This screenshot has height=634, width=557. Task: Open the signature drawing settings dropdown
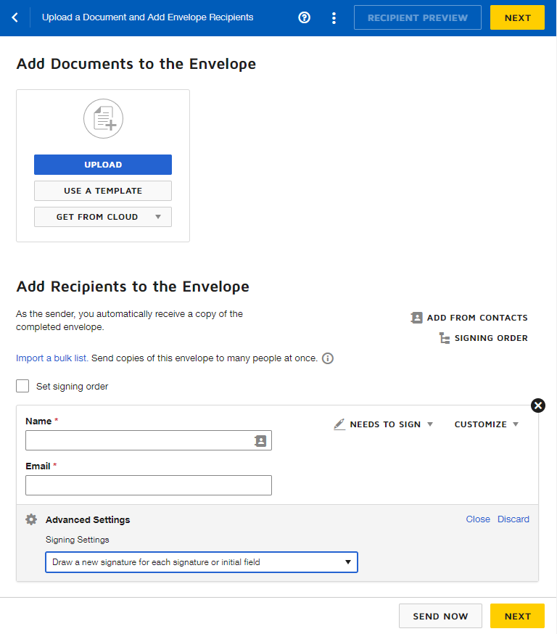pyautogui.click(x=201, y=561)
